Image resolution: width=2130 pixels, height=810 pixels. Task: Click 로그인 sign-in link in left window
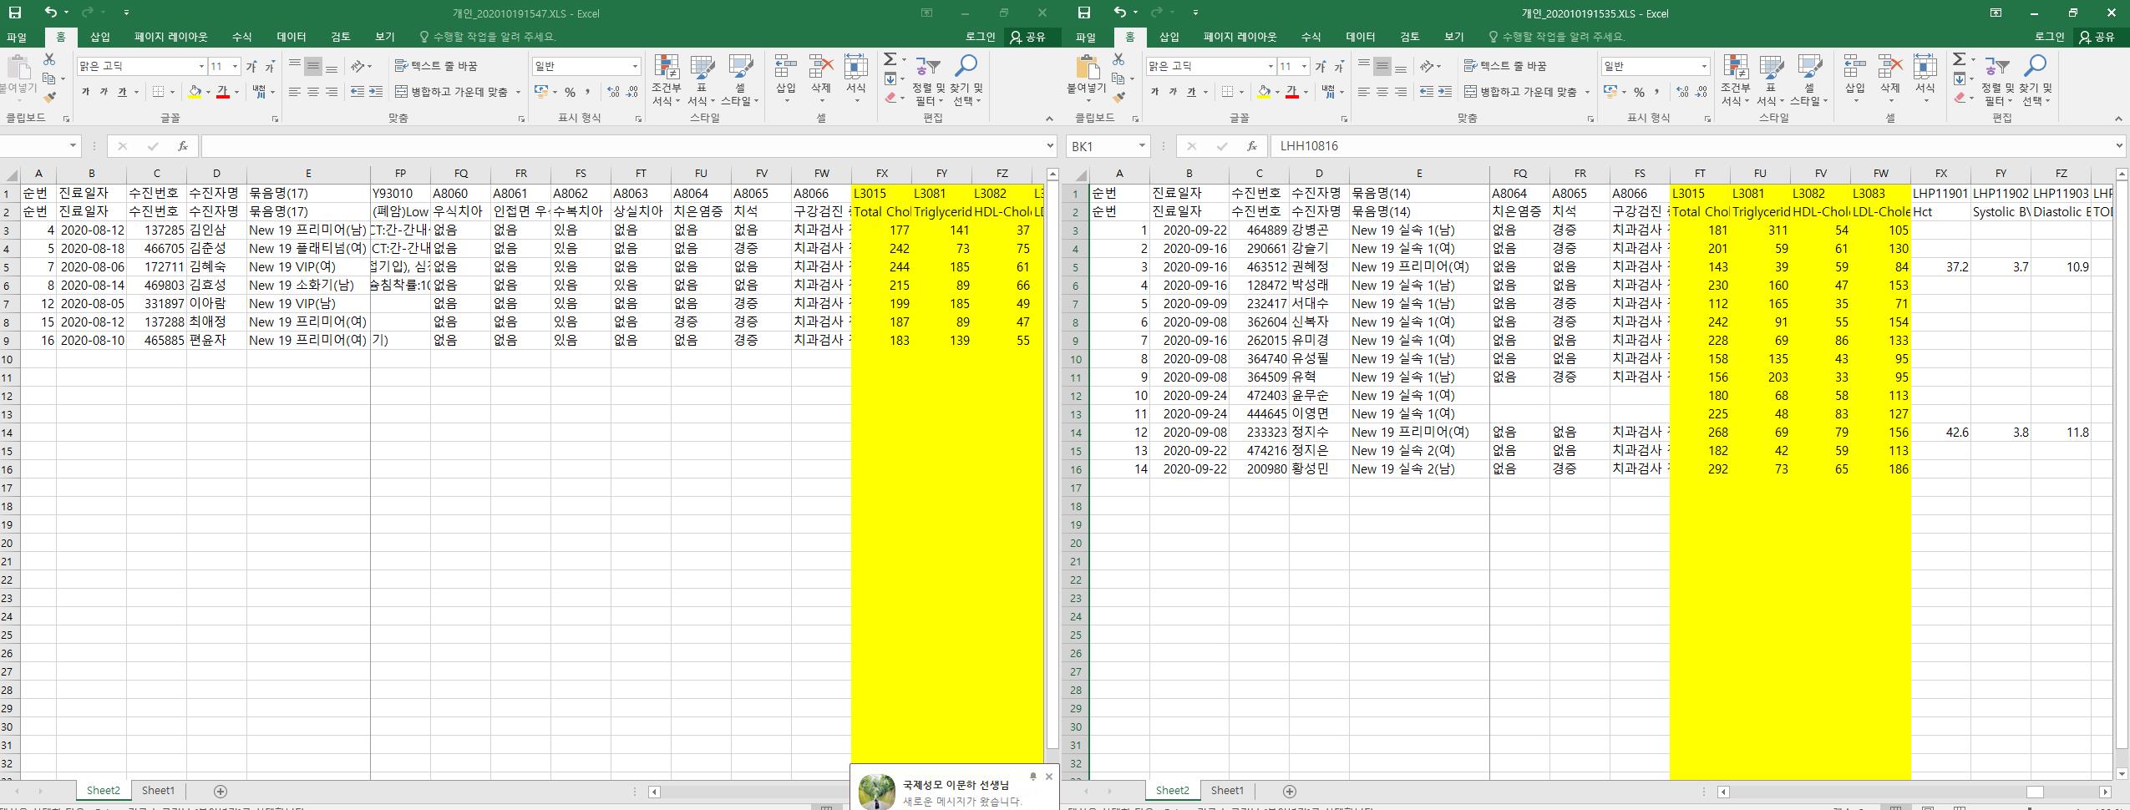[981, 37]
